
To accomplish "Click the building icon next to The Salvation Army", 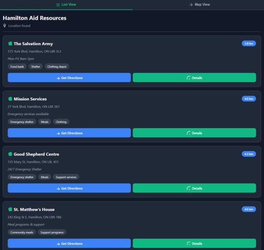I will tap(10, 44).
